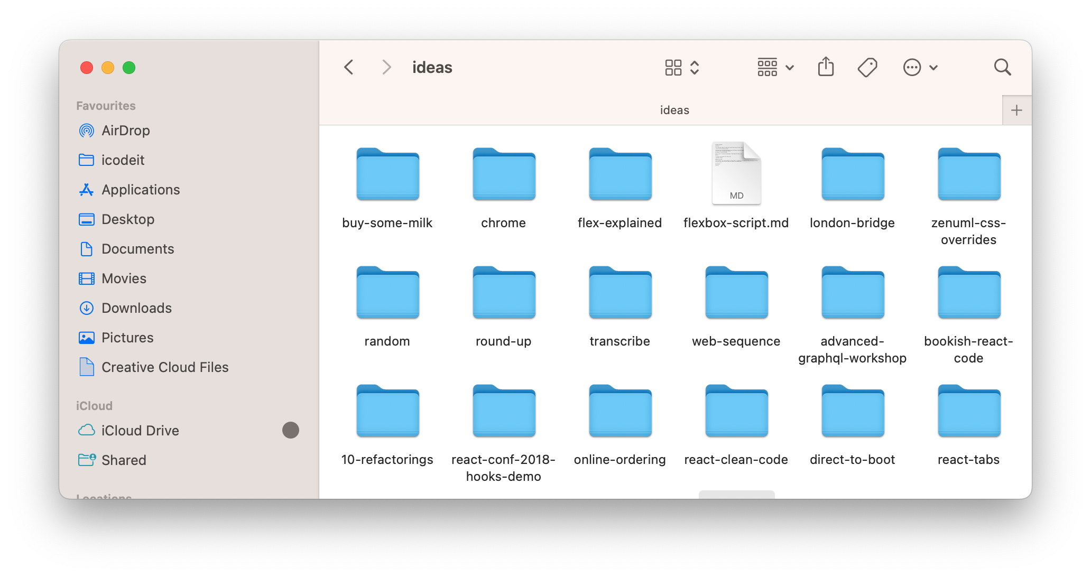This screenshot has width=1091, height=577.
Task: Click Creative Cloud Files sidebar item
Action: tap(164, 367)
